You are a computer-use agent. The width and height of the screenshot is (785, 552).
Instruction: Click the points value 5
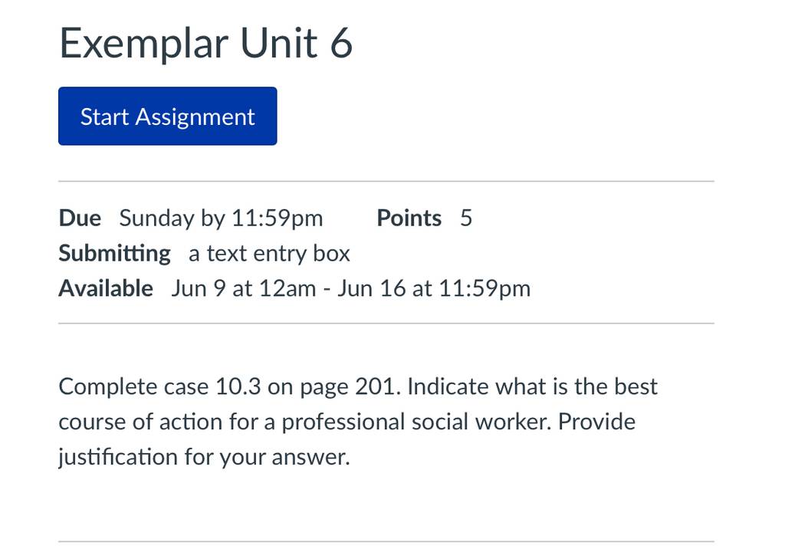[x=466, y=219]
